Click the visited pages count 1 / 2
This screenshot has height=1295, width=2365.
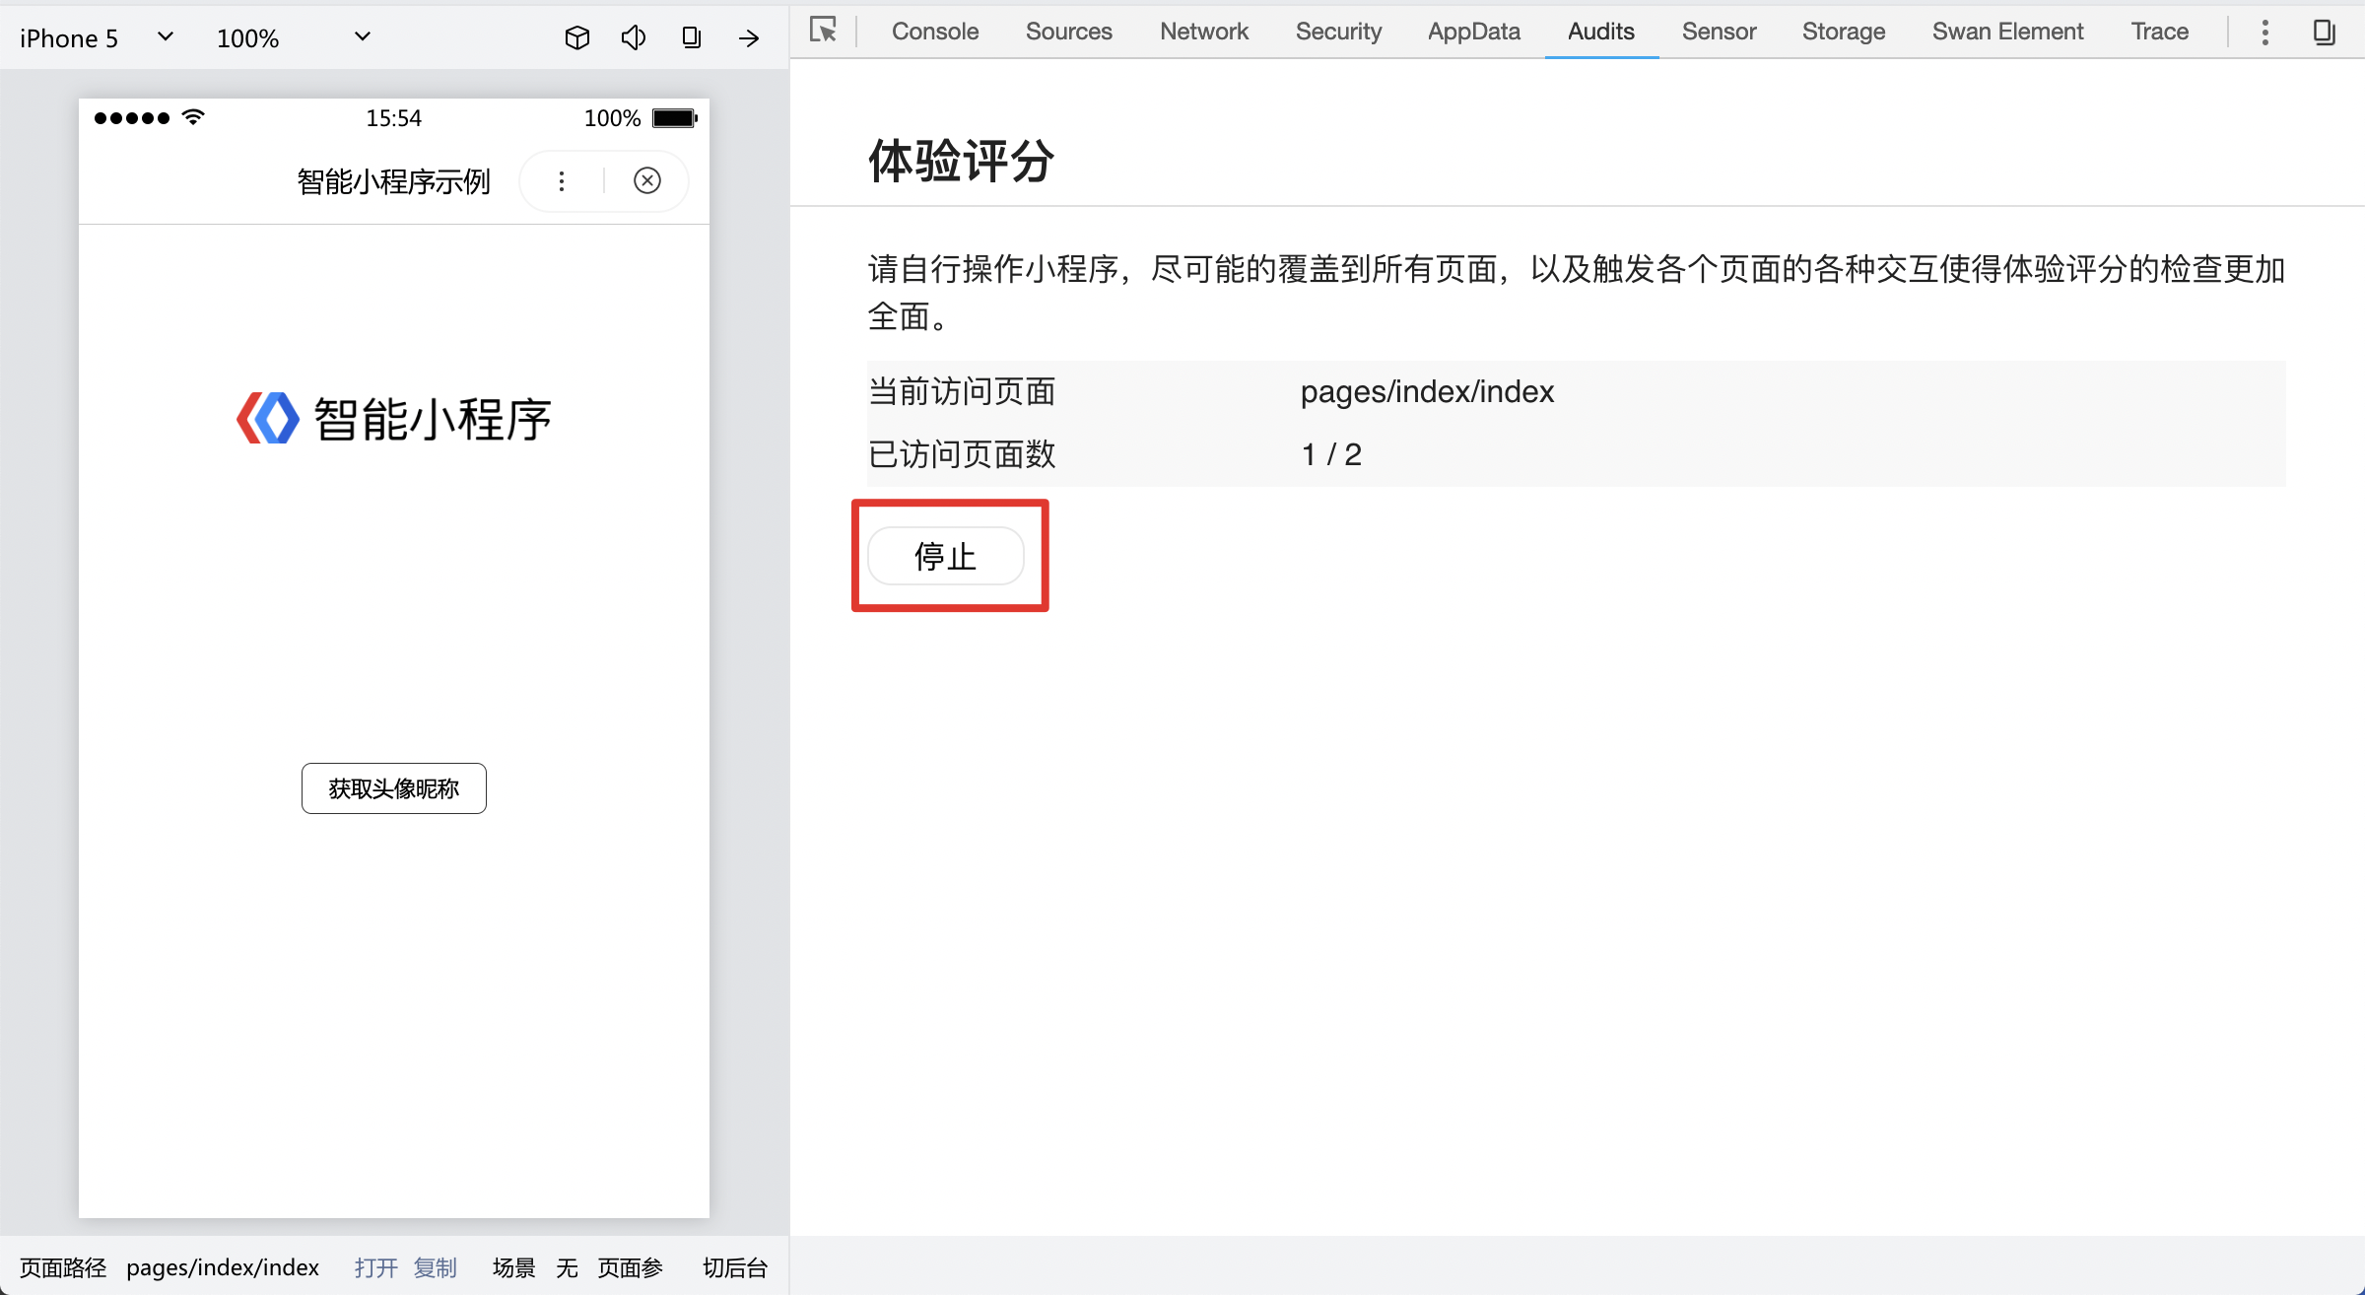(1331, 454)
